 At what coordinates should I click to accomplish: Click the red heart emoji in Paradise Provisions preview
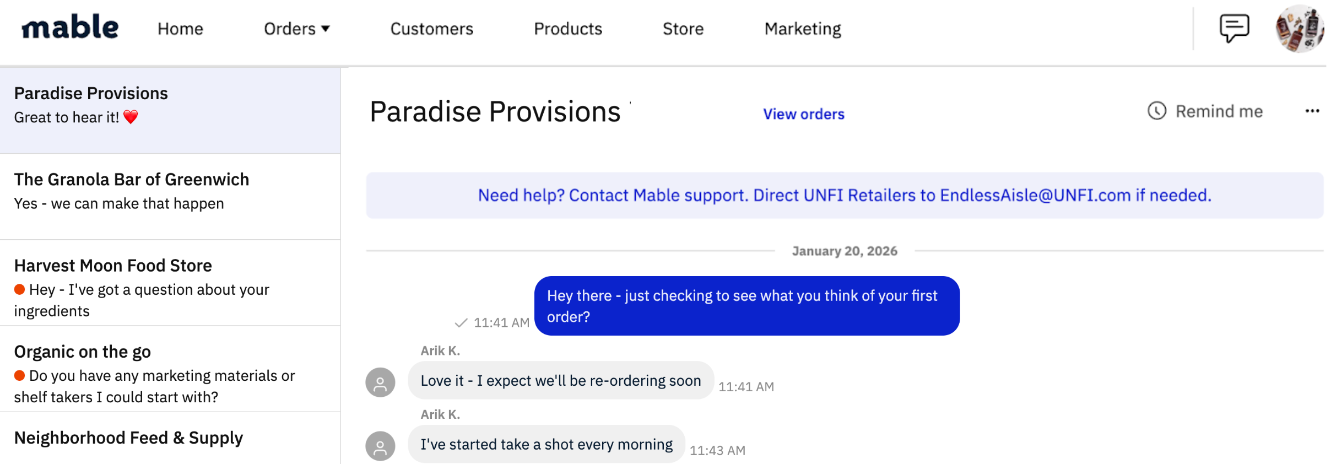tap(131, 117)
